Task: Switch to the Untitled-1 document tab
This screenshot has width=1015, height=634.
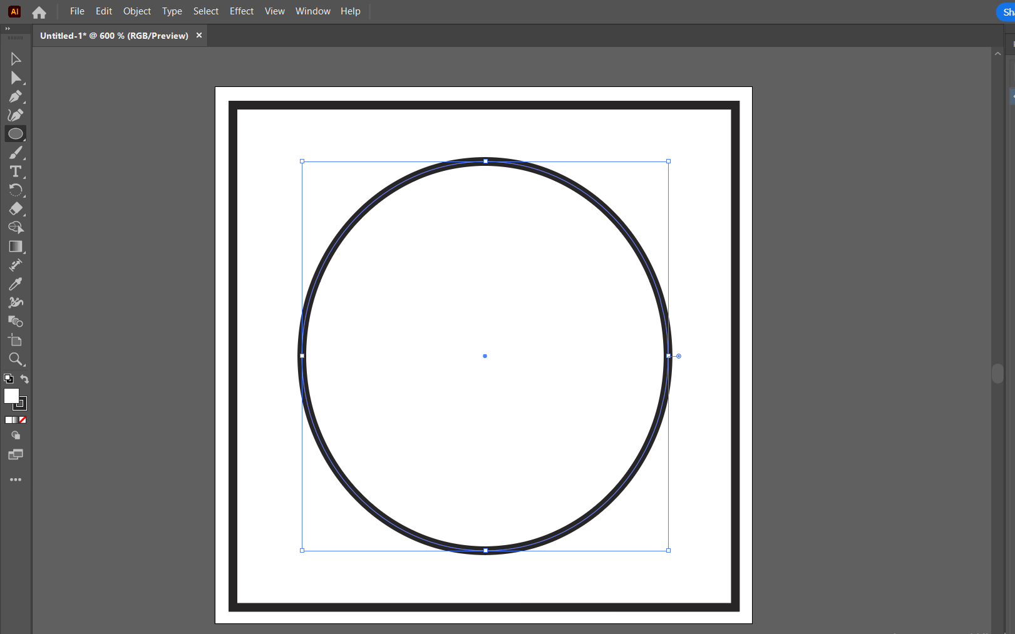Action: click(114, 36)
